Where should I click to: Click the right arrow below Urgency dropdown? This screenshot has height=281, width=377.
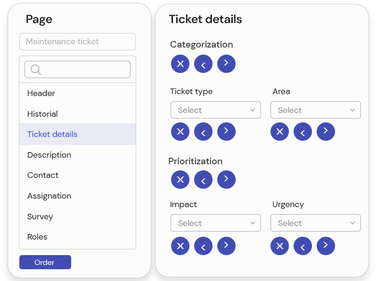click(x=326, y=246)
